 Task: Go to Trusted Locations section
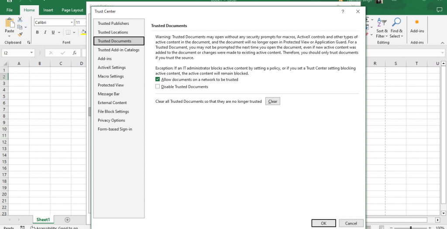tap(113, 32)
